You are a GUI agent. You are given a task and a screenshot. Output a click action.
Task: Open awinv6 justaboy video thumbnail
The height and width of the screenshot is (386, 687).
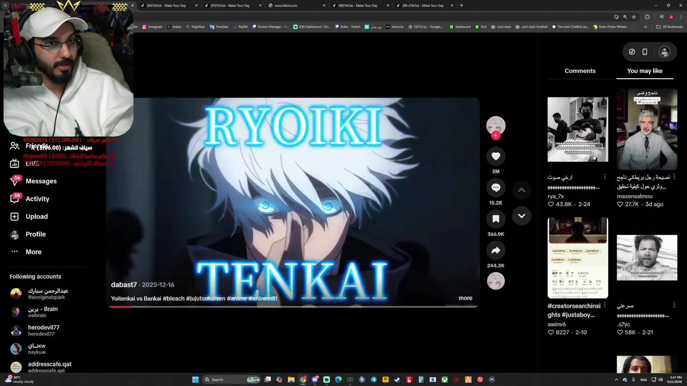tap(578, 257)
